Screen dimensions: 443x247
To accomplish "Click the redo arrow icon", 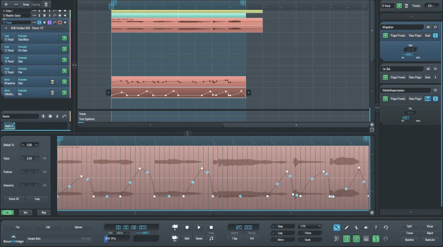I will pos(386,239).
